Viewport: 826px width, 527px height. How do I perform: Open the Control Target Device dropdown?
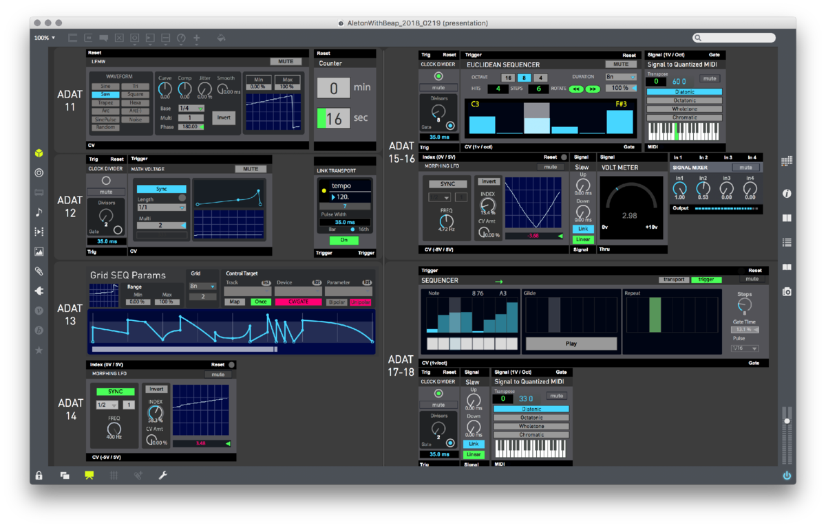click(299, 292)
